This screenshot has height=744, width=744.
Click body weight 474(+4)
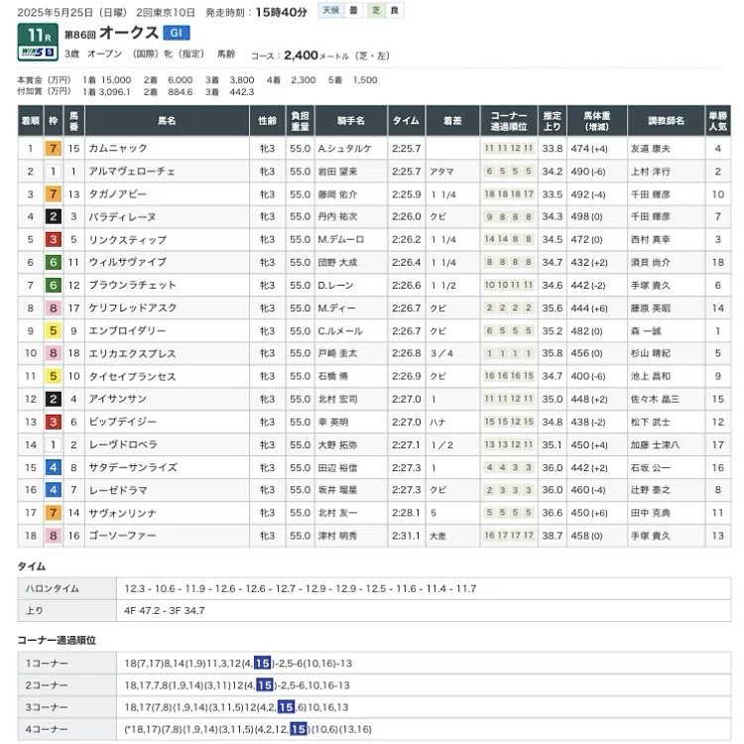coord(589,149)
